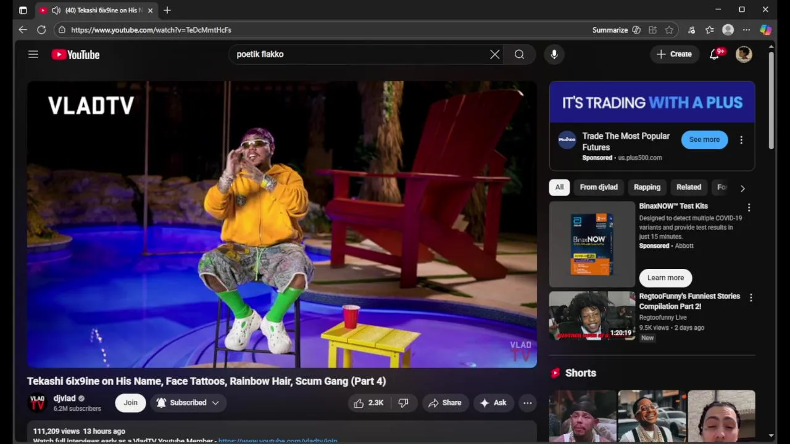Click 'Regtoofunny Live' channel name
Viewport: 790px width, 444px height.
(663, 318)
